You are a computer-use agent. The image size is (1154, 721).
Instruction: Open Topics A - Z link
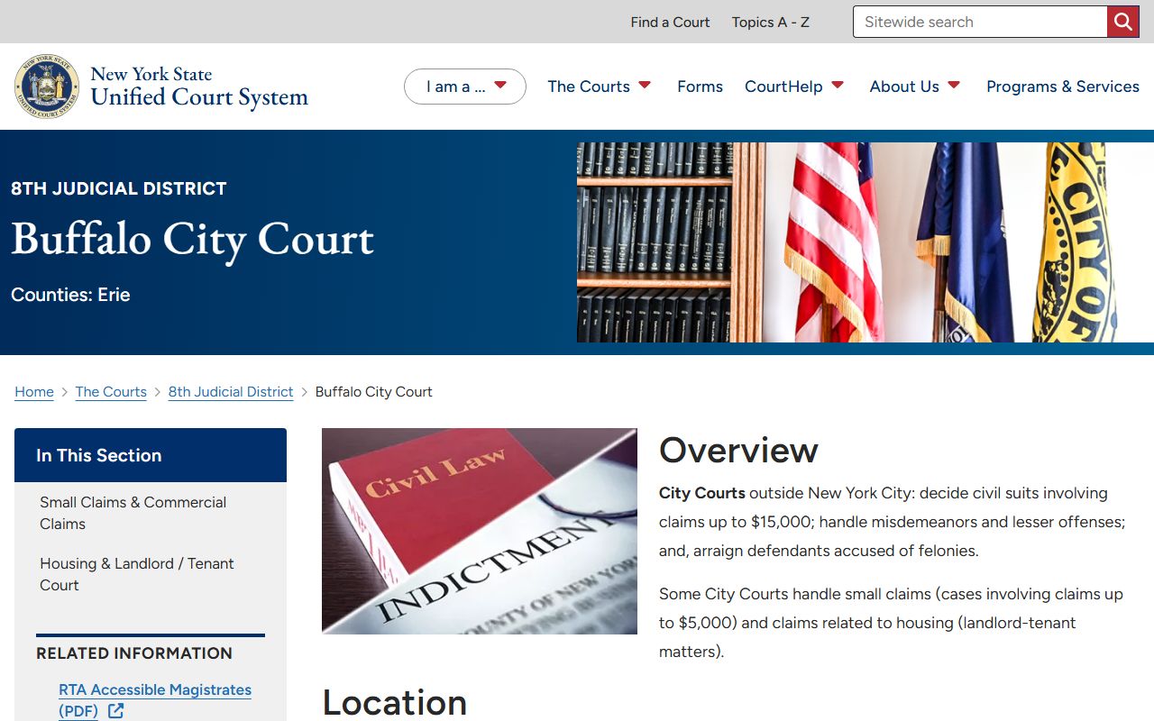point(771,22)
